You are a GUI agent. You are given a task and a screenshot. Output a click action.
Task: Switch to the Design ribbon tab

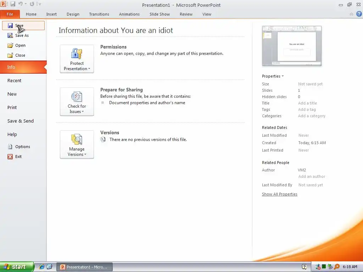(73, 14)
